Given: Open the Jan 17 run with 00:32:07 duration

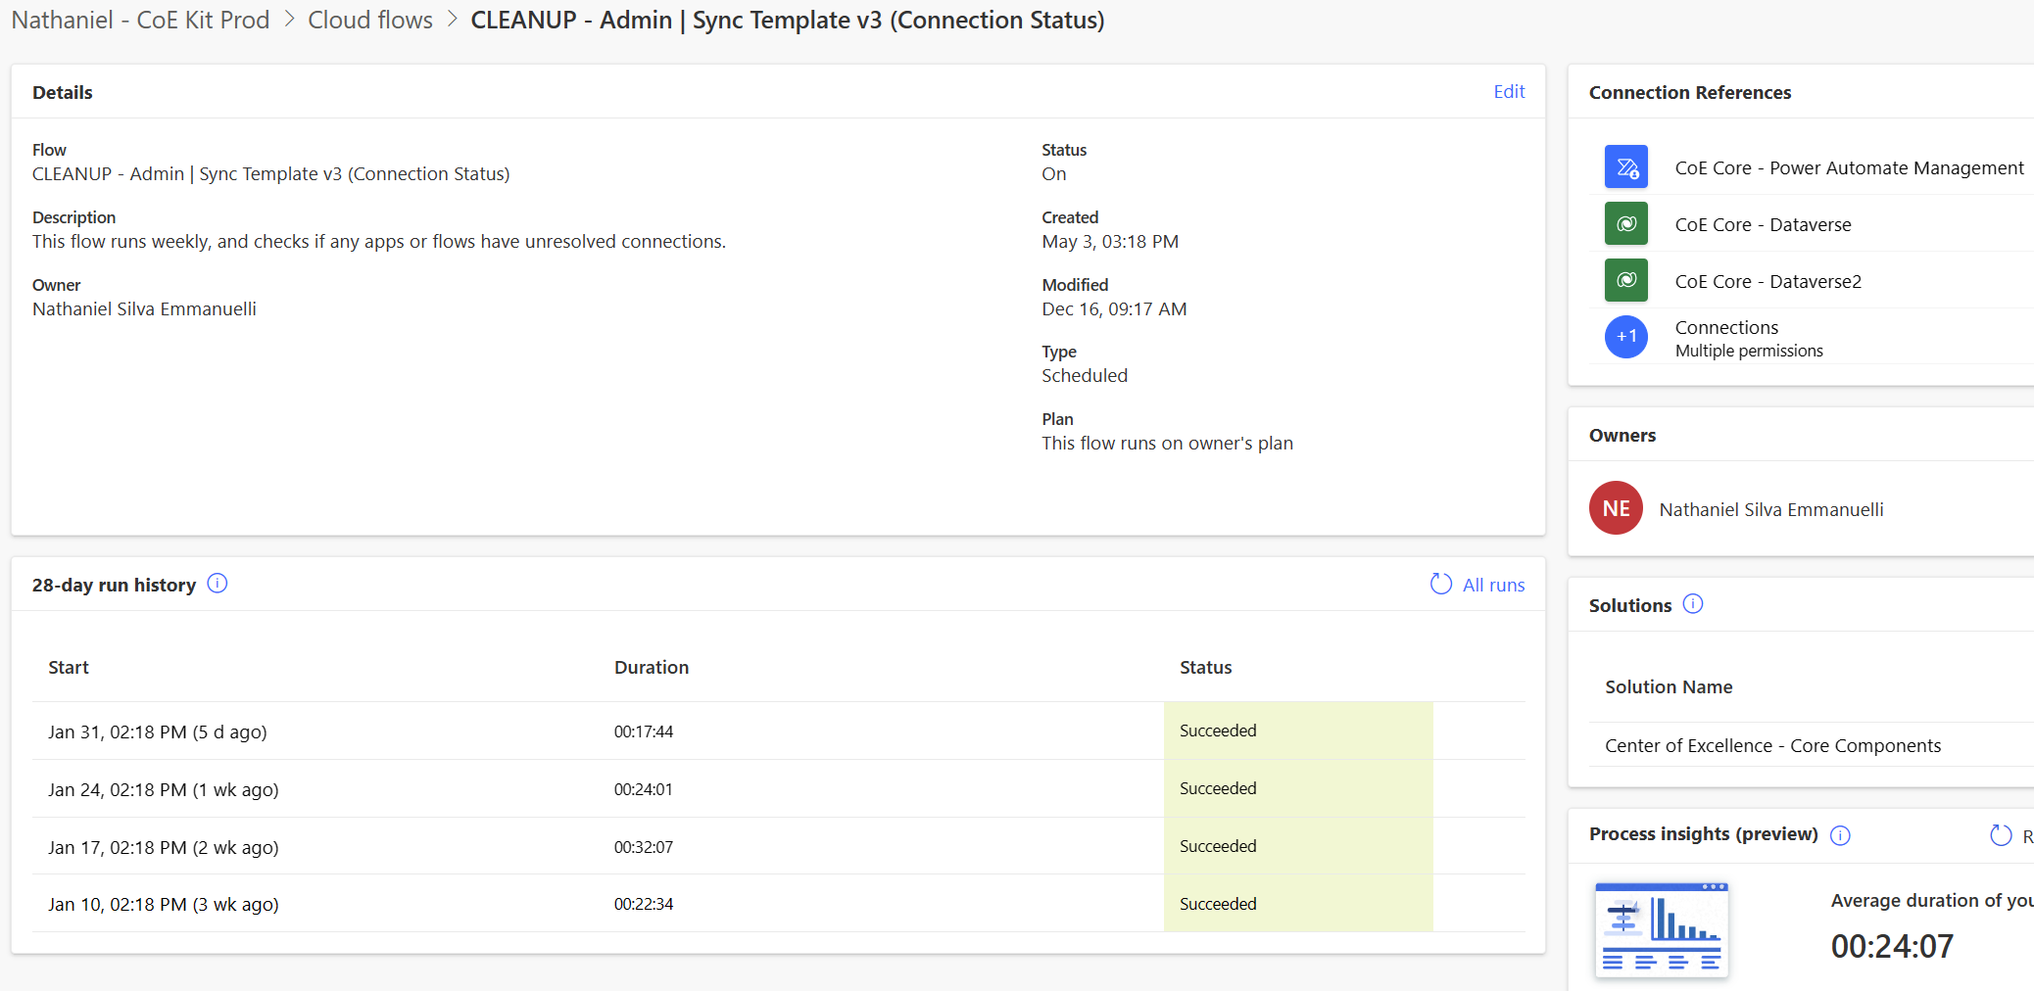Looking at the screenshot, I should (x=164, y=846).
